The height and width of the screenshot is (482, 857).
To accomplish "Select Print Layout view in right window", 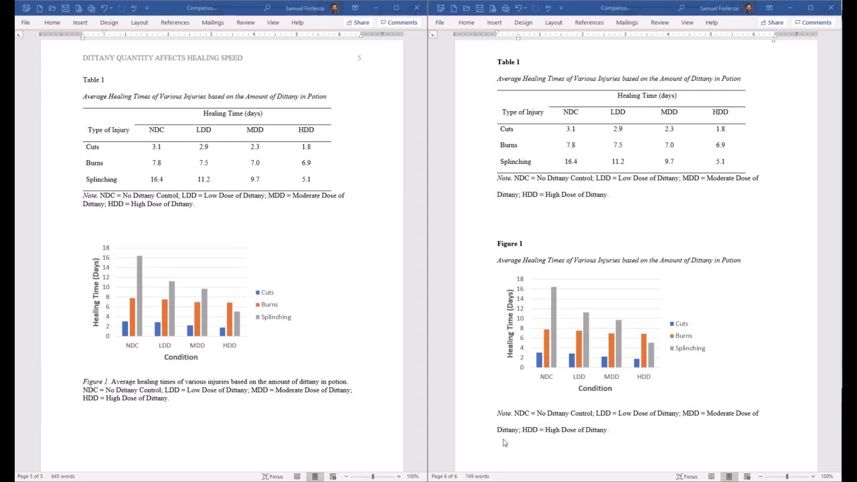I will pos(729,476).
